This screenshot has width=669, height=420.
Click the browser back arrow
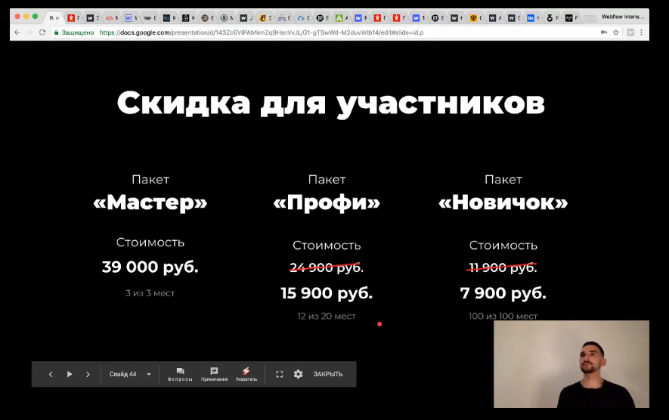pos(17,32)
